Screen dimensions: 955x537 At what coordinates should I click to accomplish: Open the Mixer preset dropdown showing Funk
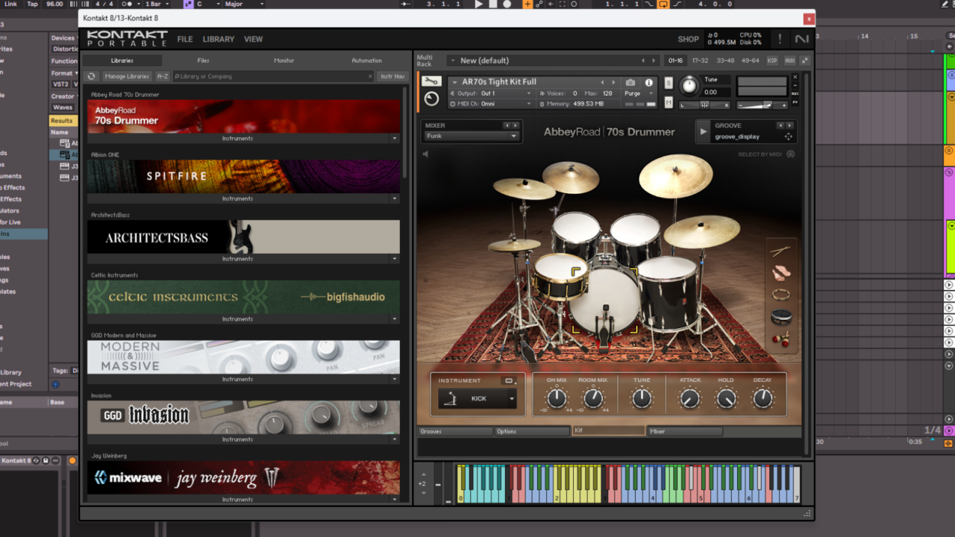coord(471,136)
